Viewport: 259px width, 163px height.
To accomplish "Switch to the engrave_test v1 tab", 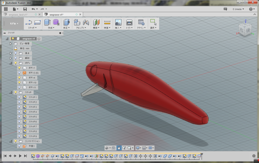I will pos(18,15).
